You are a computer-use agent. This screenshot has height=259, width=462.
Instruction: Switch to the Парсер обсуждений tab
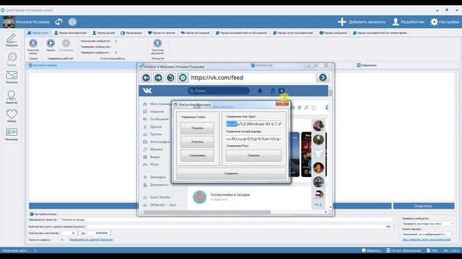click(x=195, y=33)
